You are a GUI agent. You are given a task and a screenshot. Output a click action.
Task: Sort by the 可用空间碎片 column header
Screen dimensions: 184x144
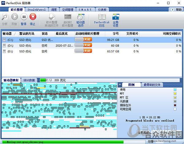click(x=161, y=34)
